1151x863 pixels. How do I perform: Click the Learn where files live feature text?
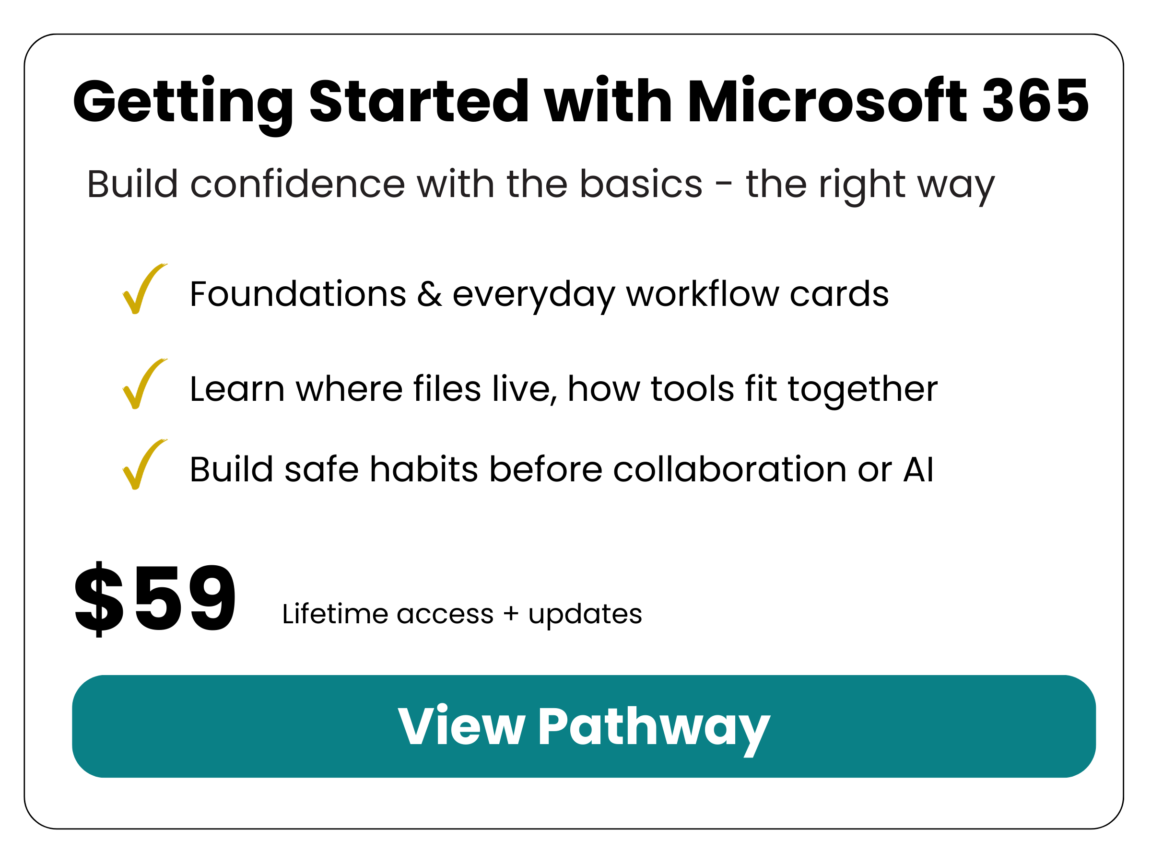click(563, 389)
